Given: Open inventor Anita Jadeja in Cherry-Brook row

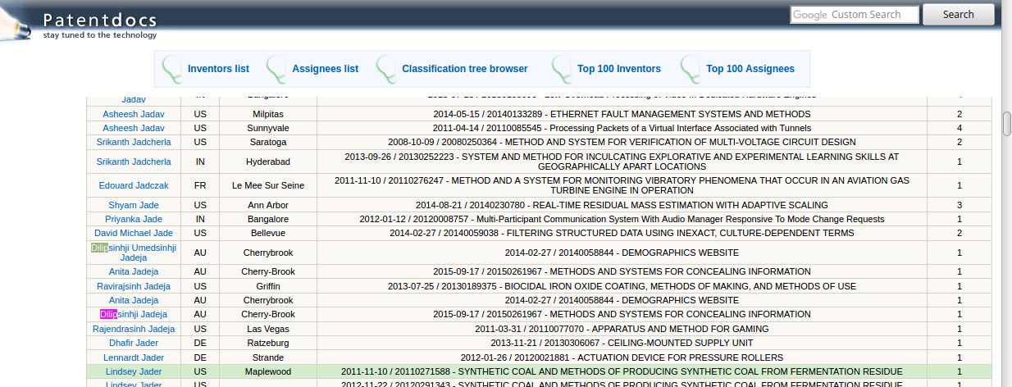Looking at the screenshot, I should 134,271.
